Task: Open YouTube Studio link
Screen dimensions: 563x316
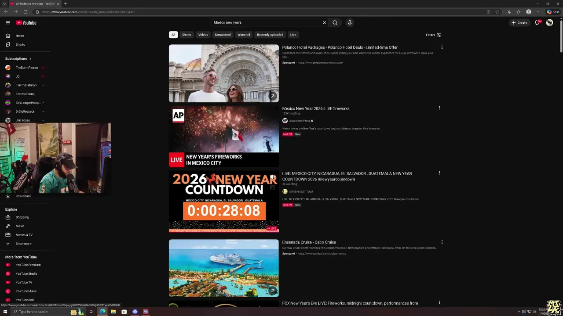Action: pos(26,273)
